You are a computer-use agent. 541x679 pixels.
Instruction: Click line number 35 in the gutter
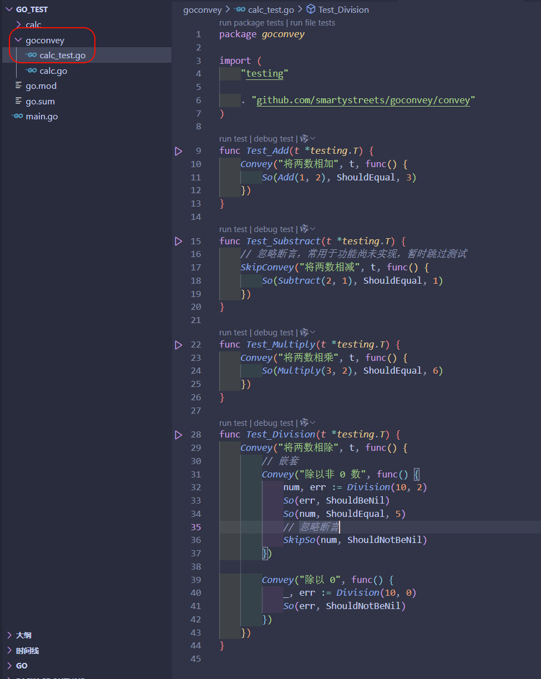(x=196, y=527)
